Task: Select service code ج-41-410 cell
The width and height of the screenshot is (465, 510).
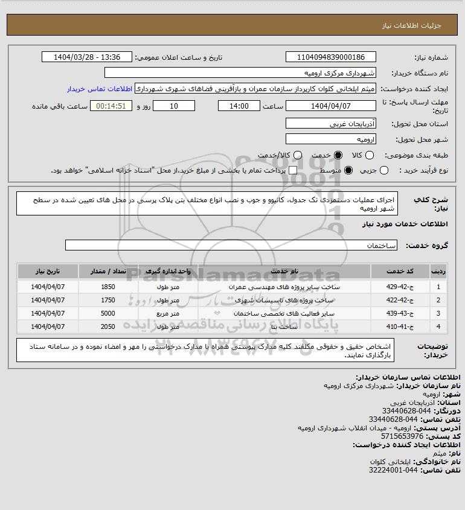Action: (400, 327)
